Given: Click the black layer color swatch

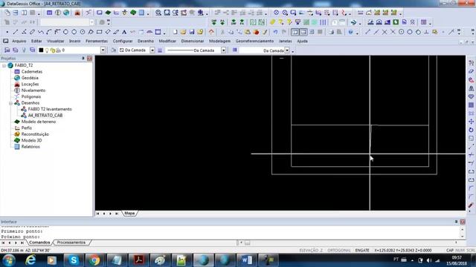Looking at the screenshot, I should (x=41, y=50).
